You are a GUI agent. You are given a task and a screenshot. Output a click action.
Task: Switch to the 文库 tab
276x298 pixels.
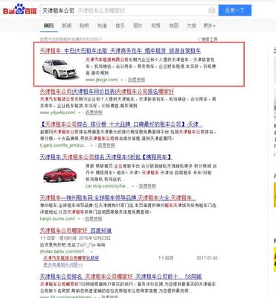[191, 25]
